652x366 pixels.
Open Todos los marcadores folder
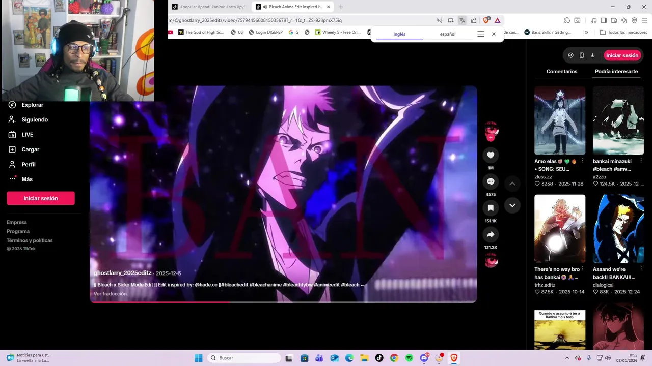pos(623,32)
